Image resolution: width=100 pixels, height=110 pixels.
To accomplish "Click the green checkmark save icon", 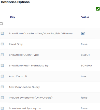I will point(98,9).
